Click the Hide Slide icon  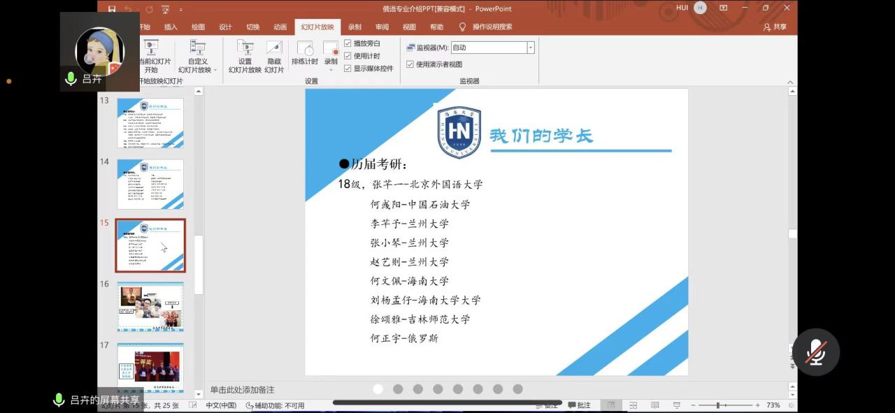tap(274, 56)
